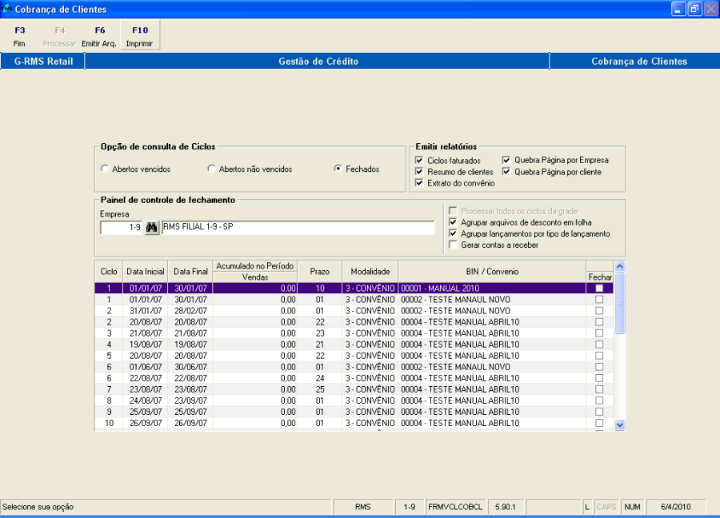Click the application icon in title bar
Image resolution: width=720 pixels, height=518 pixels.
pos(6,8)
